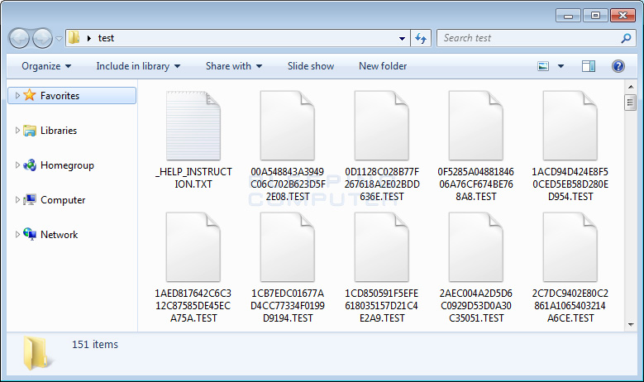Click file name starting 1CD850591F5EFE
Image resolution: width=644 pixels, height=382 pixels.
click(382, 306)
